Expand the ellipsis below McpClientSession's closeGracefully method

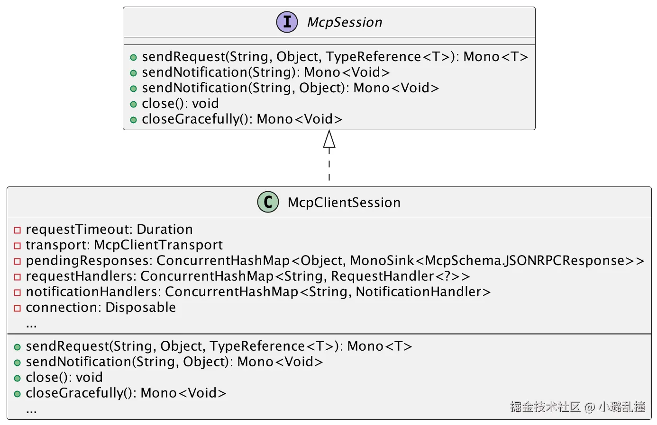coord(31,410)
